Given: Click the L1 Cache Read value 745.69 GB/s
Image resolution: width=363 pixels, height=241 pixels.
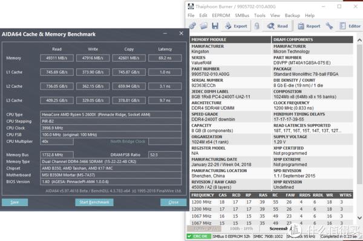Looking at the screenshot, I should (x=57, y=72).
